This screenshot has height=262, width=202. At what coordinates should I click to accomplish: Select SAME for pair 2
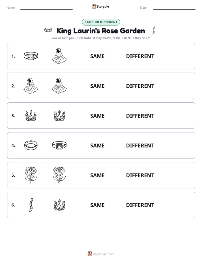(x=97, y=86)
